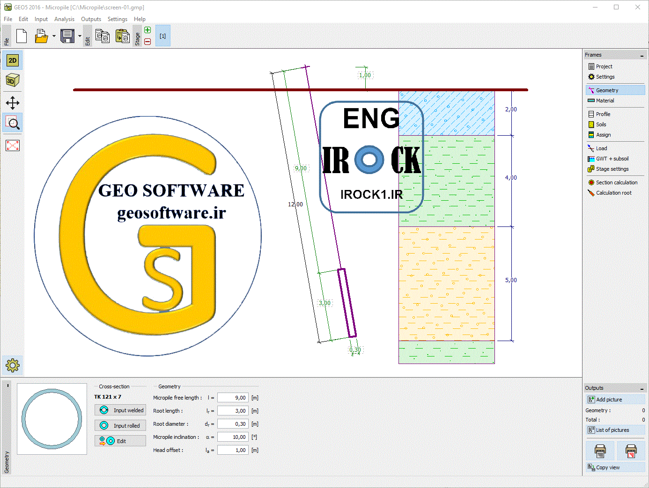Collapse the Frames panel
The width and height of the screenshot is (649, 488).
[642, 55]
